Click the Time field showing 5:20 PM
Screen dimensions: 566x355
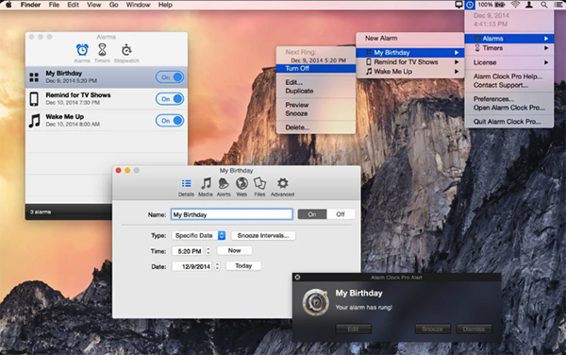coord(189,251)
